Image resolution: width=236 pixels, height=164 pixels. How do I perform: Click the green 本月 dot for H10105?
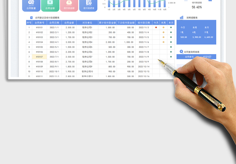coord(171,47)
